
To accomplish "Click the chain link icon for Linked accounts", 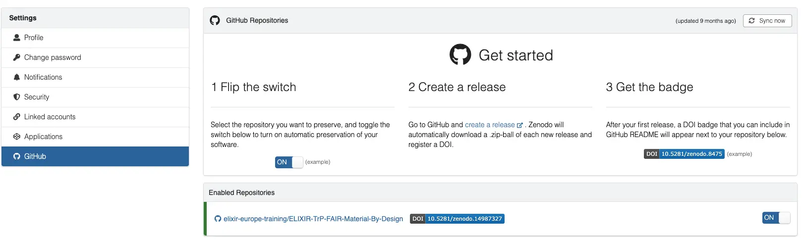I will tap(17, 117).
